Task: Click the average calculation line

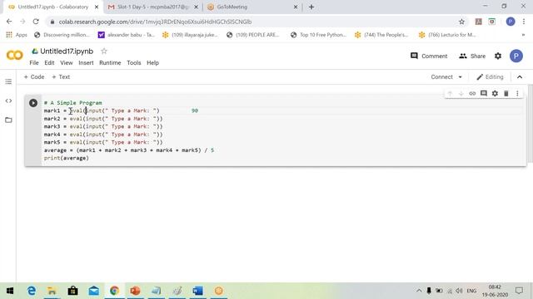Action: tap(129, 150)
